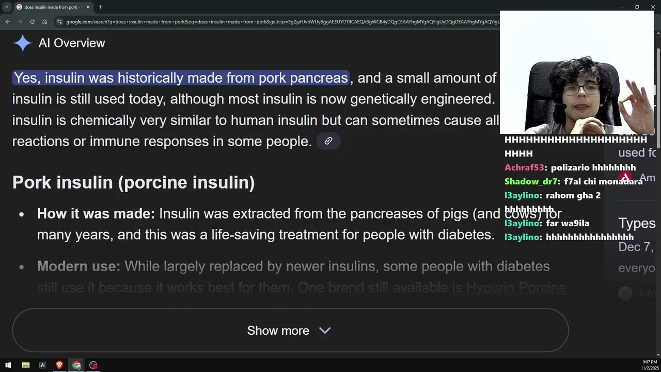This screenshot has height=372, width=661.
Task: Go to the browser home page
Action: point(45,22)
